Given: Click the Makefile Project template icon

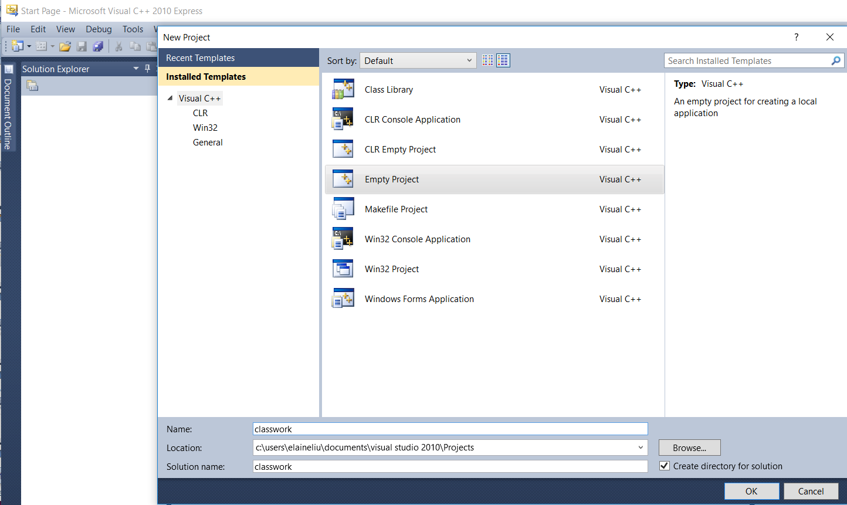Looking at the screenshot, I should click(x=343, y=209).
